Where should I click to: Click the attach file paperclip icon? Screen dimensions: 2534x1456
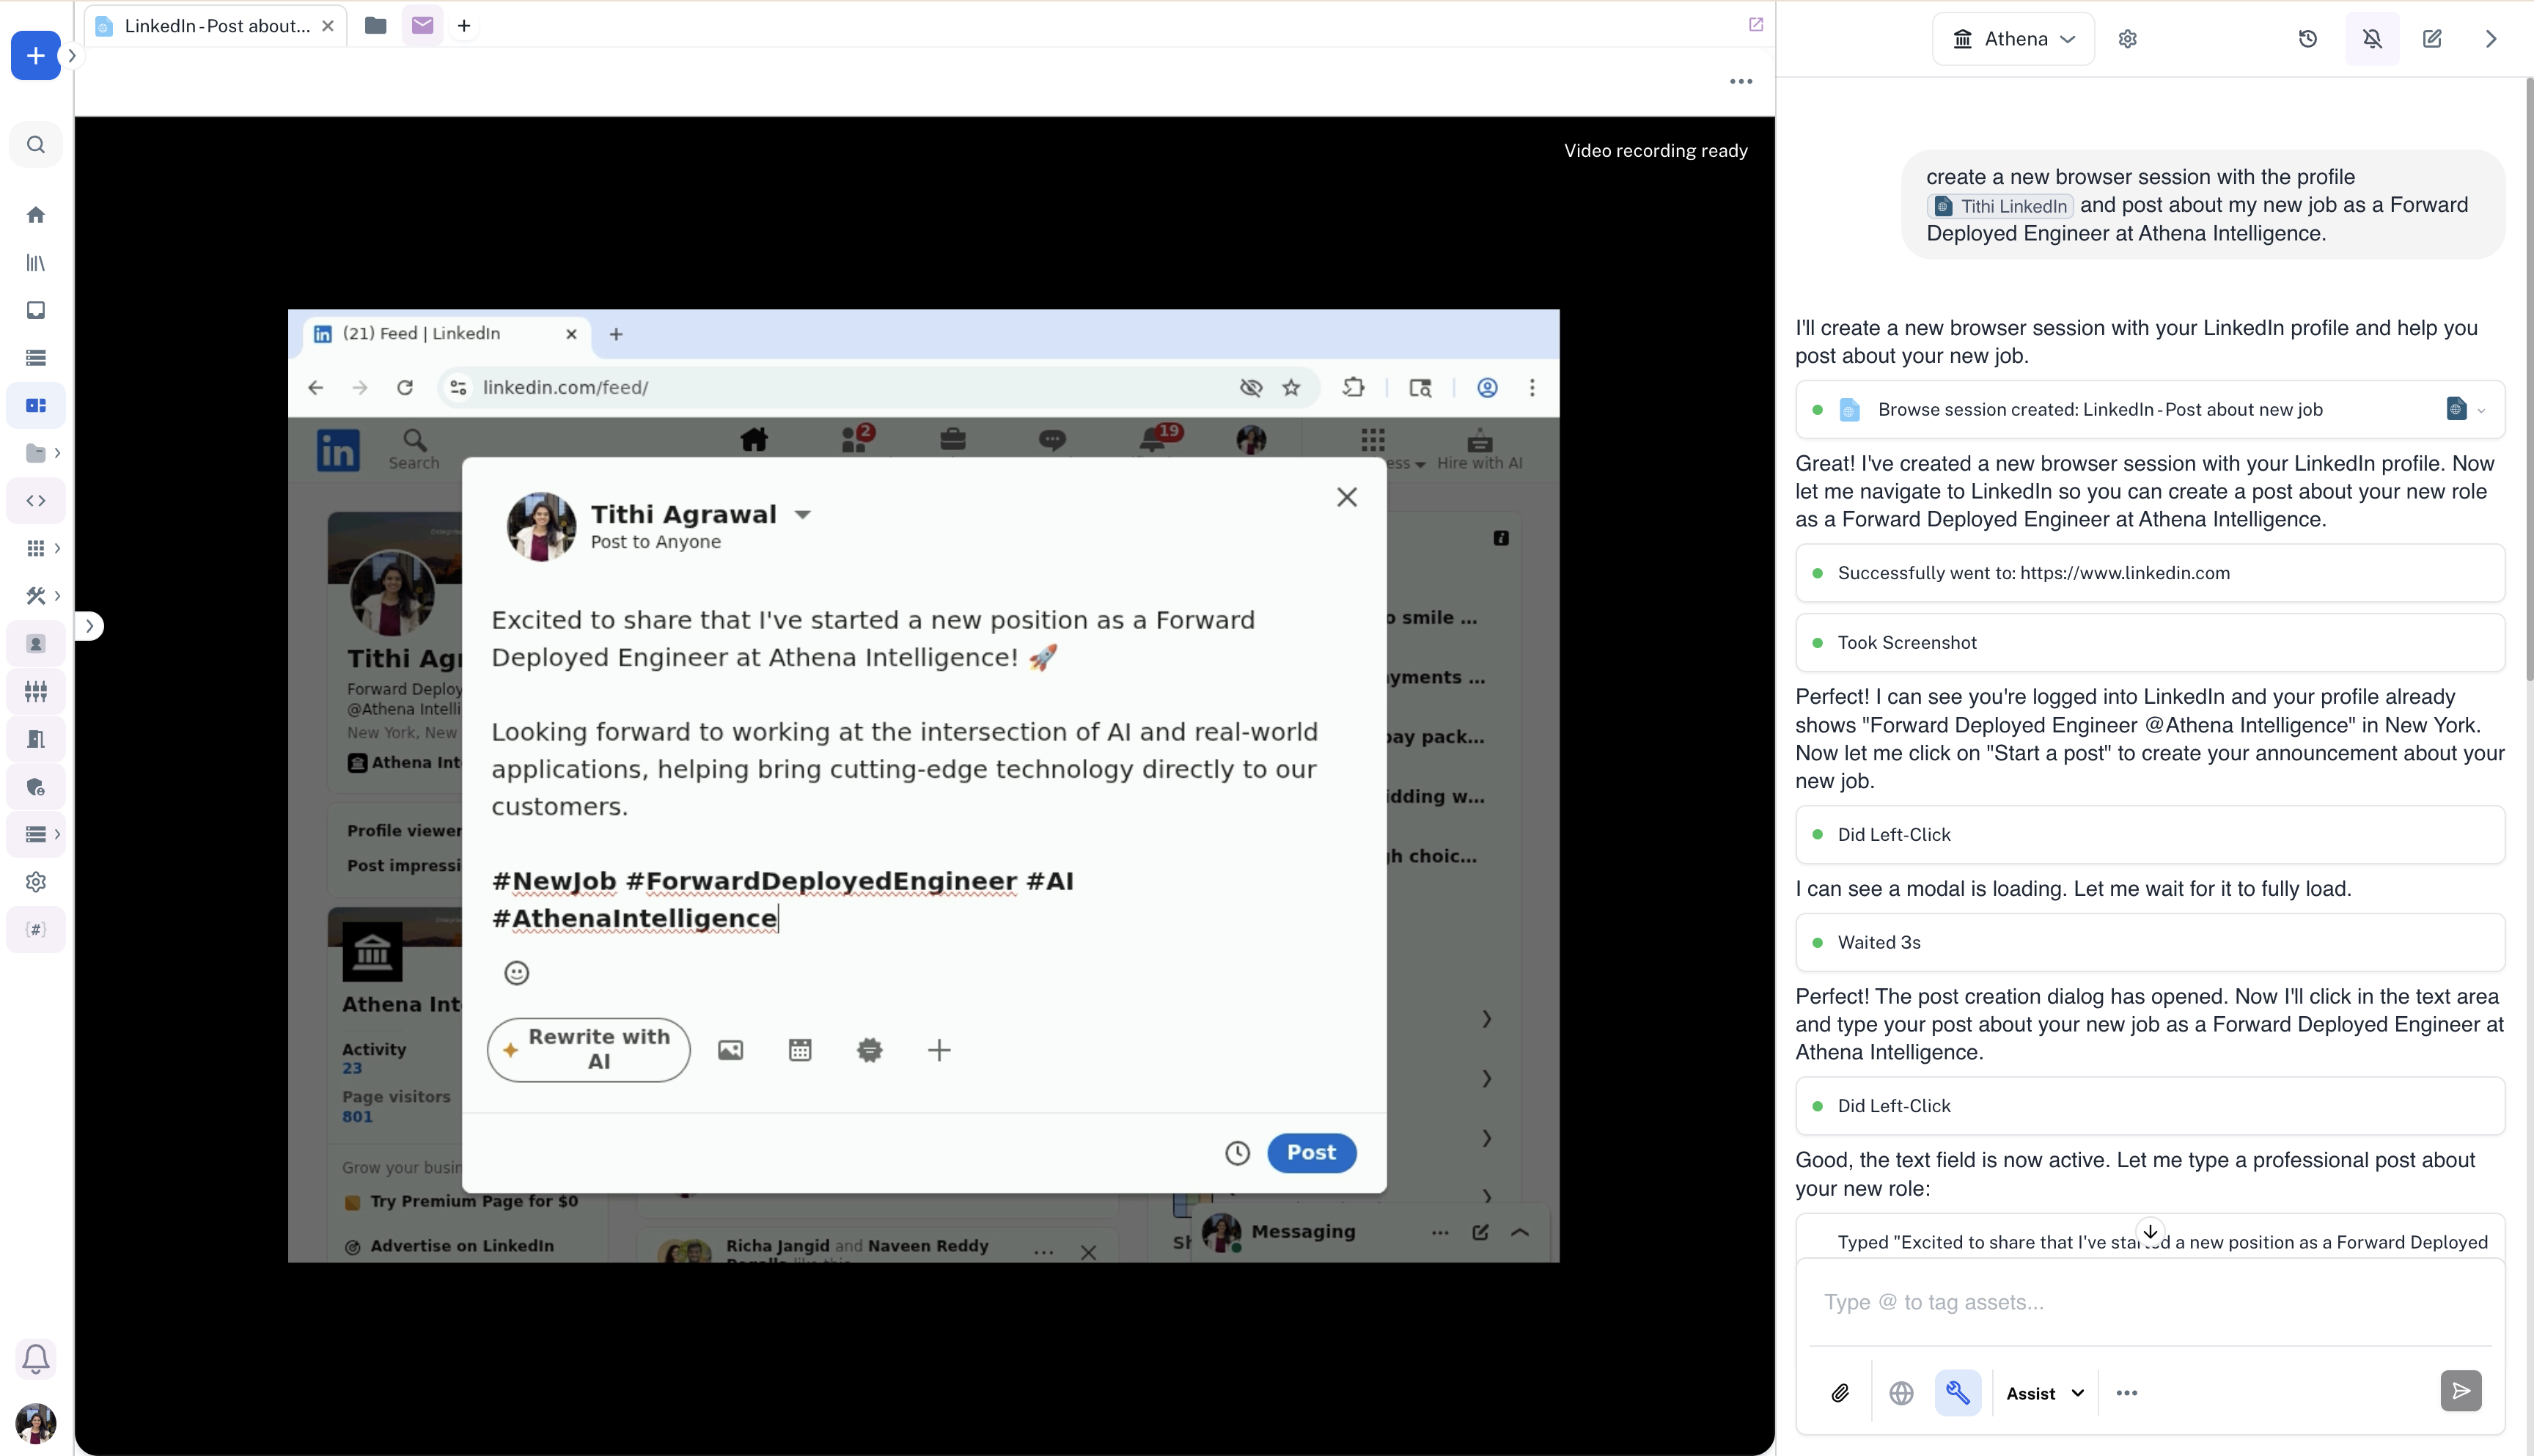click(x=1840, y=1393)
